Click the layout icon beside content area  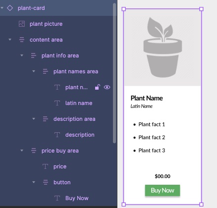click(22, 40)
